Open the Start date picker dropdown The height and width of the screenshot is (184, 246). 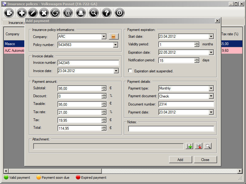211,37
